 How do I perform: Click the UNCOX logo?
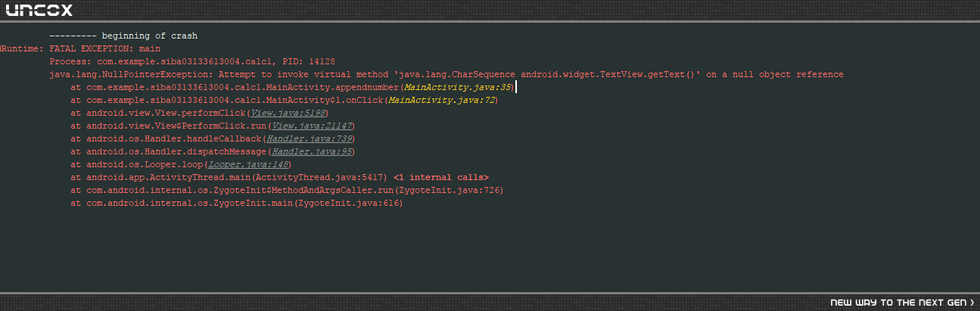tap(39, 10)
